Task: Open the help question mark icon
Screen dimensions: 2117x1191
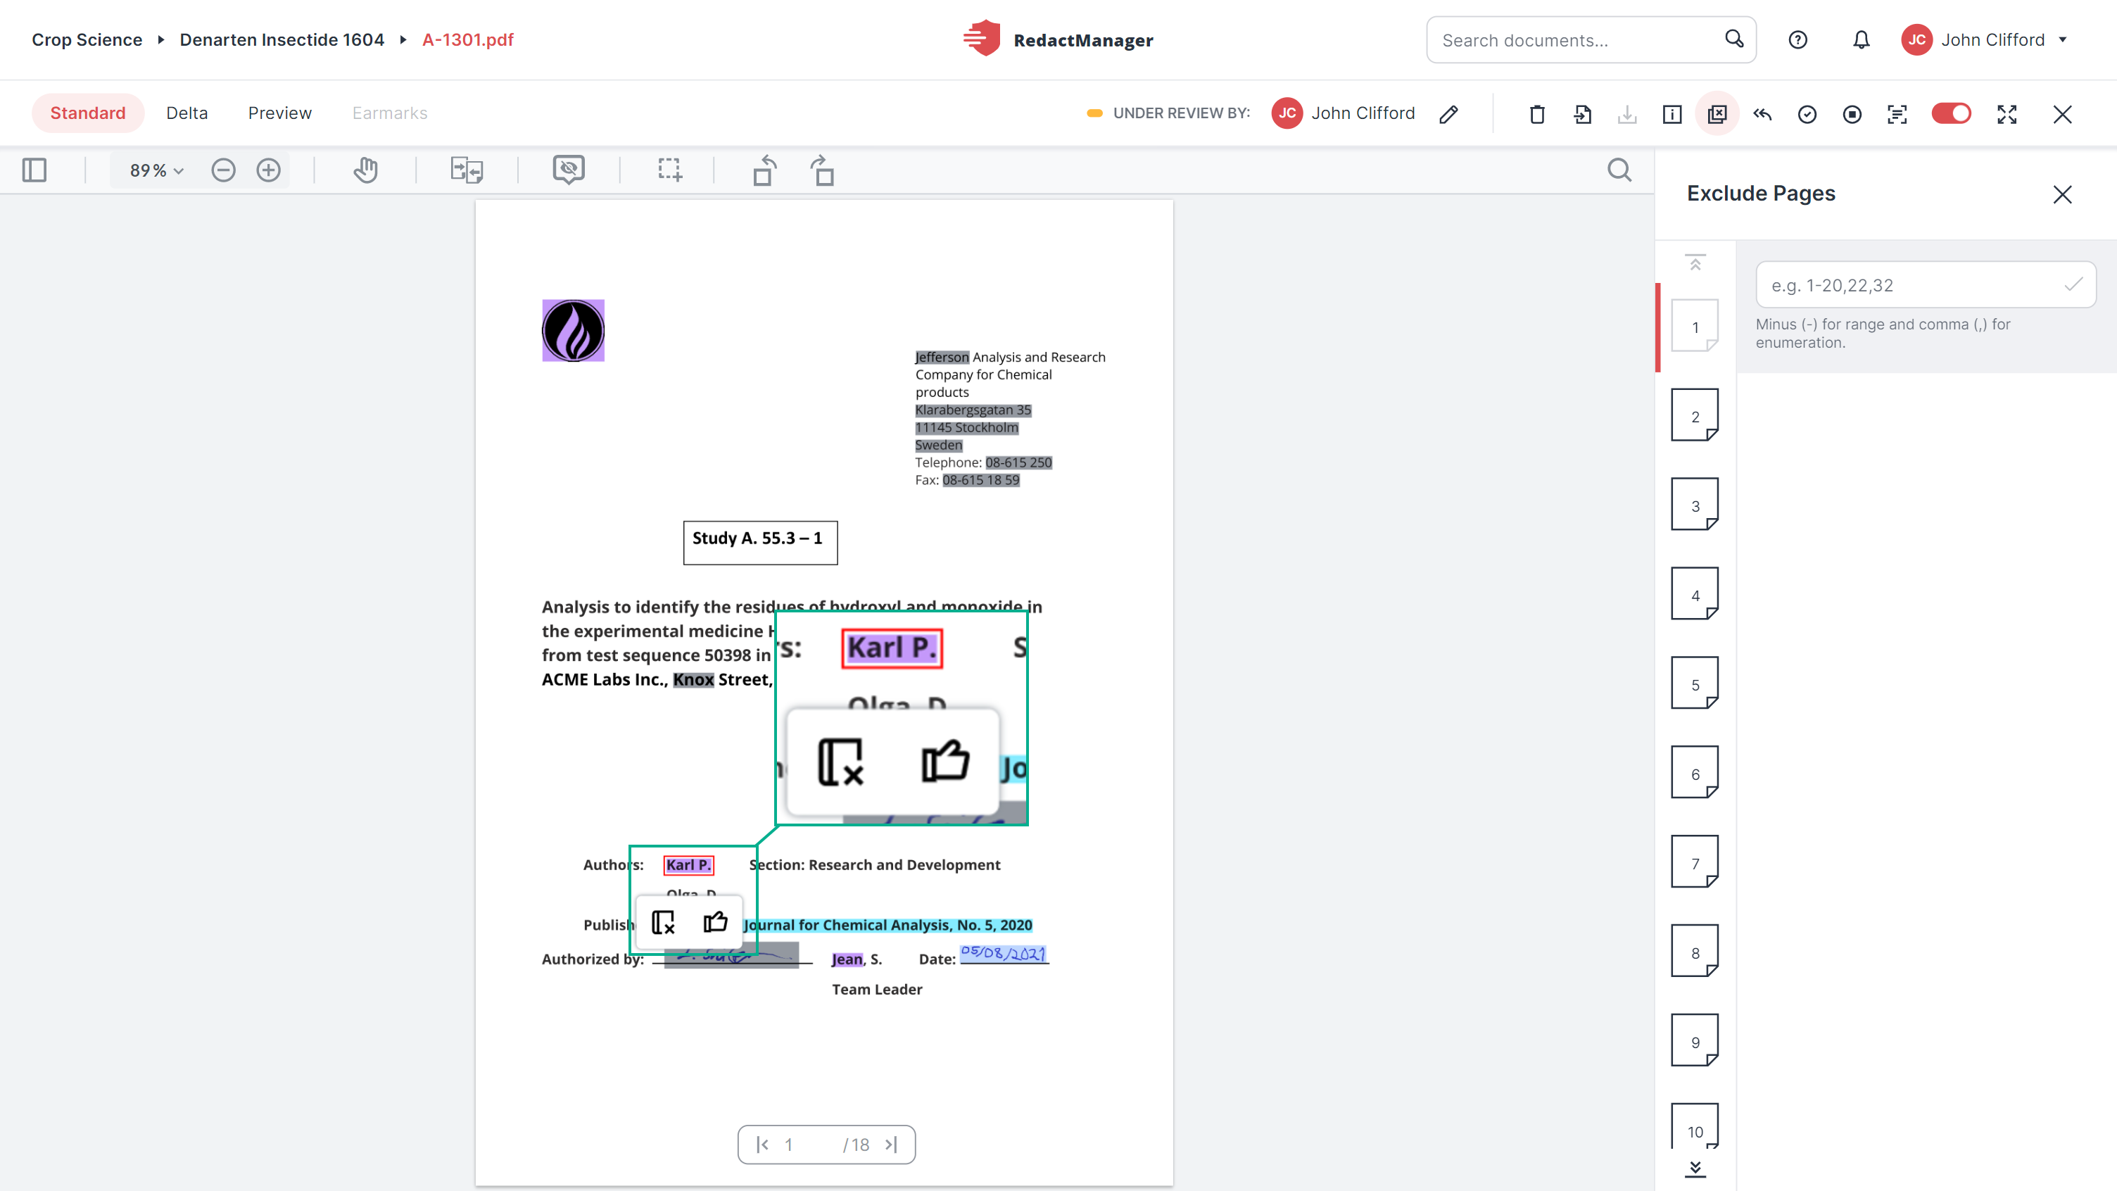Action: tap(1798, 39)
